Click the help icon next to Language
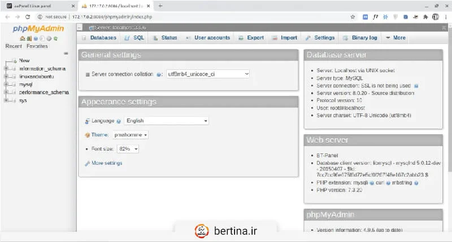 point(119,121)
